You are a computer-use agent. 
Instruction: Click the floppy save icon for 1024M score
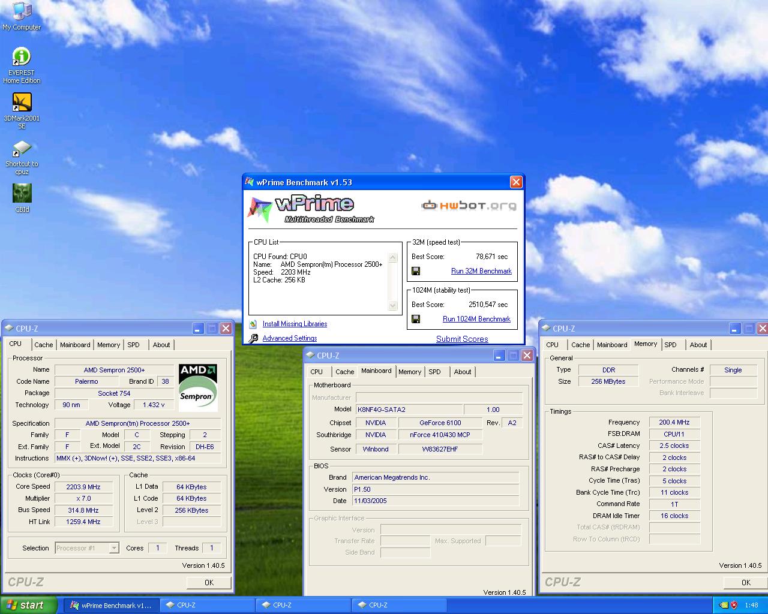point(416,319)
